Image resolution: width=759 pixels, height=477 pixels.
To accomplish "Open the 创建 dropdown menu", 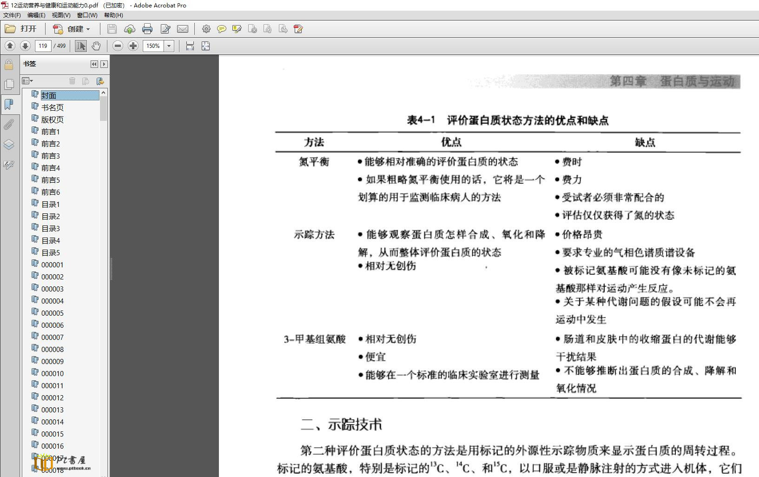I will (x=71, y=29).
